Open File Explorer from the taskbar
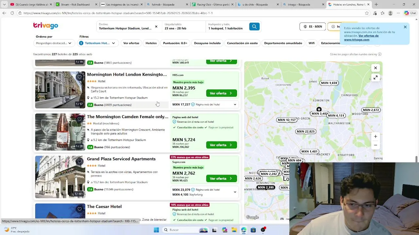Screen dimensions: 419x235 coord(234,230)
